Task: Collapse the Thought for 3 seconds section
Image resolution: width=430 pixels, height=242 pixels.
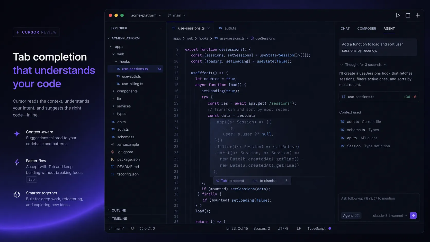Action: [x=363, y=65]
